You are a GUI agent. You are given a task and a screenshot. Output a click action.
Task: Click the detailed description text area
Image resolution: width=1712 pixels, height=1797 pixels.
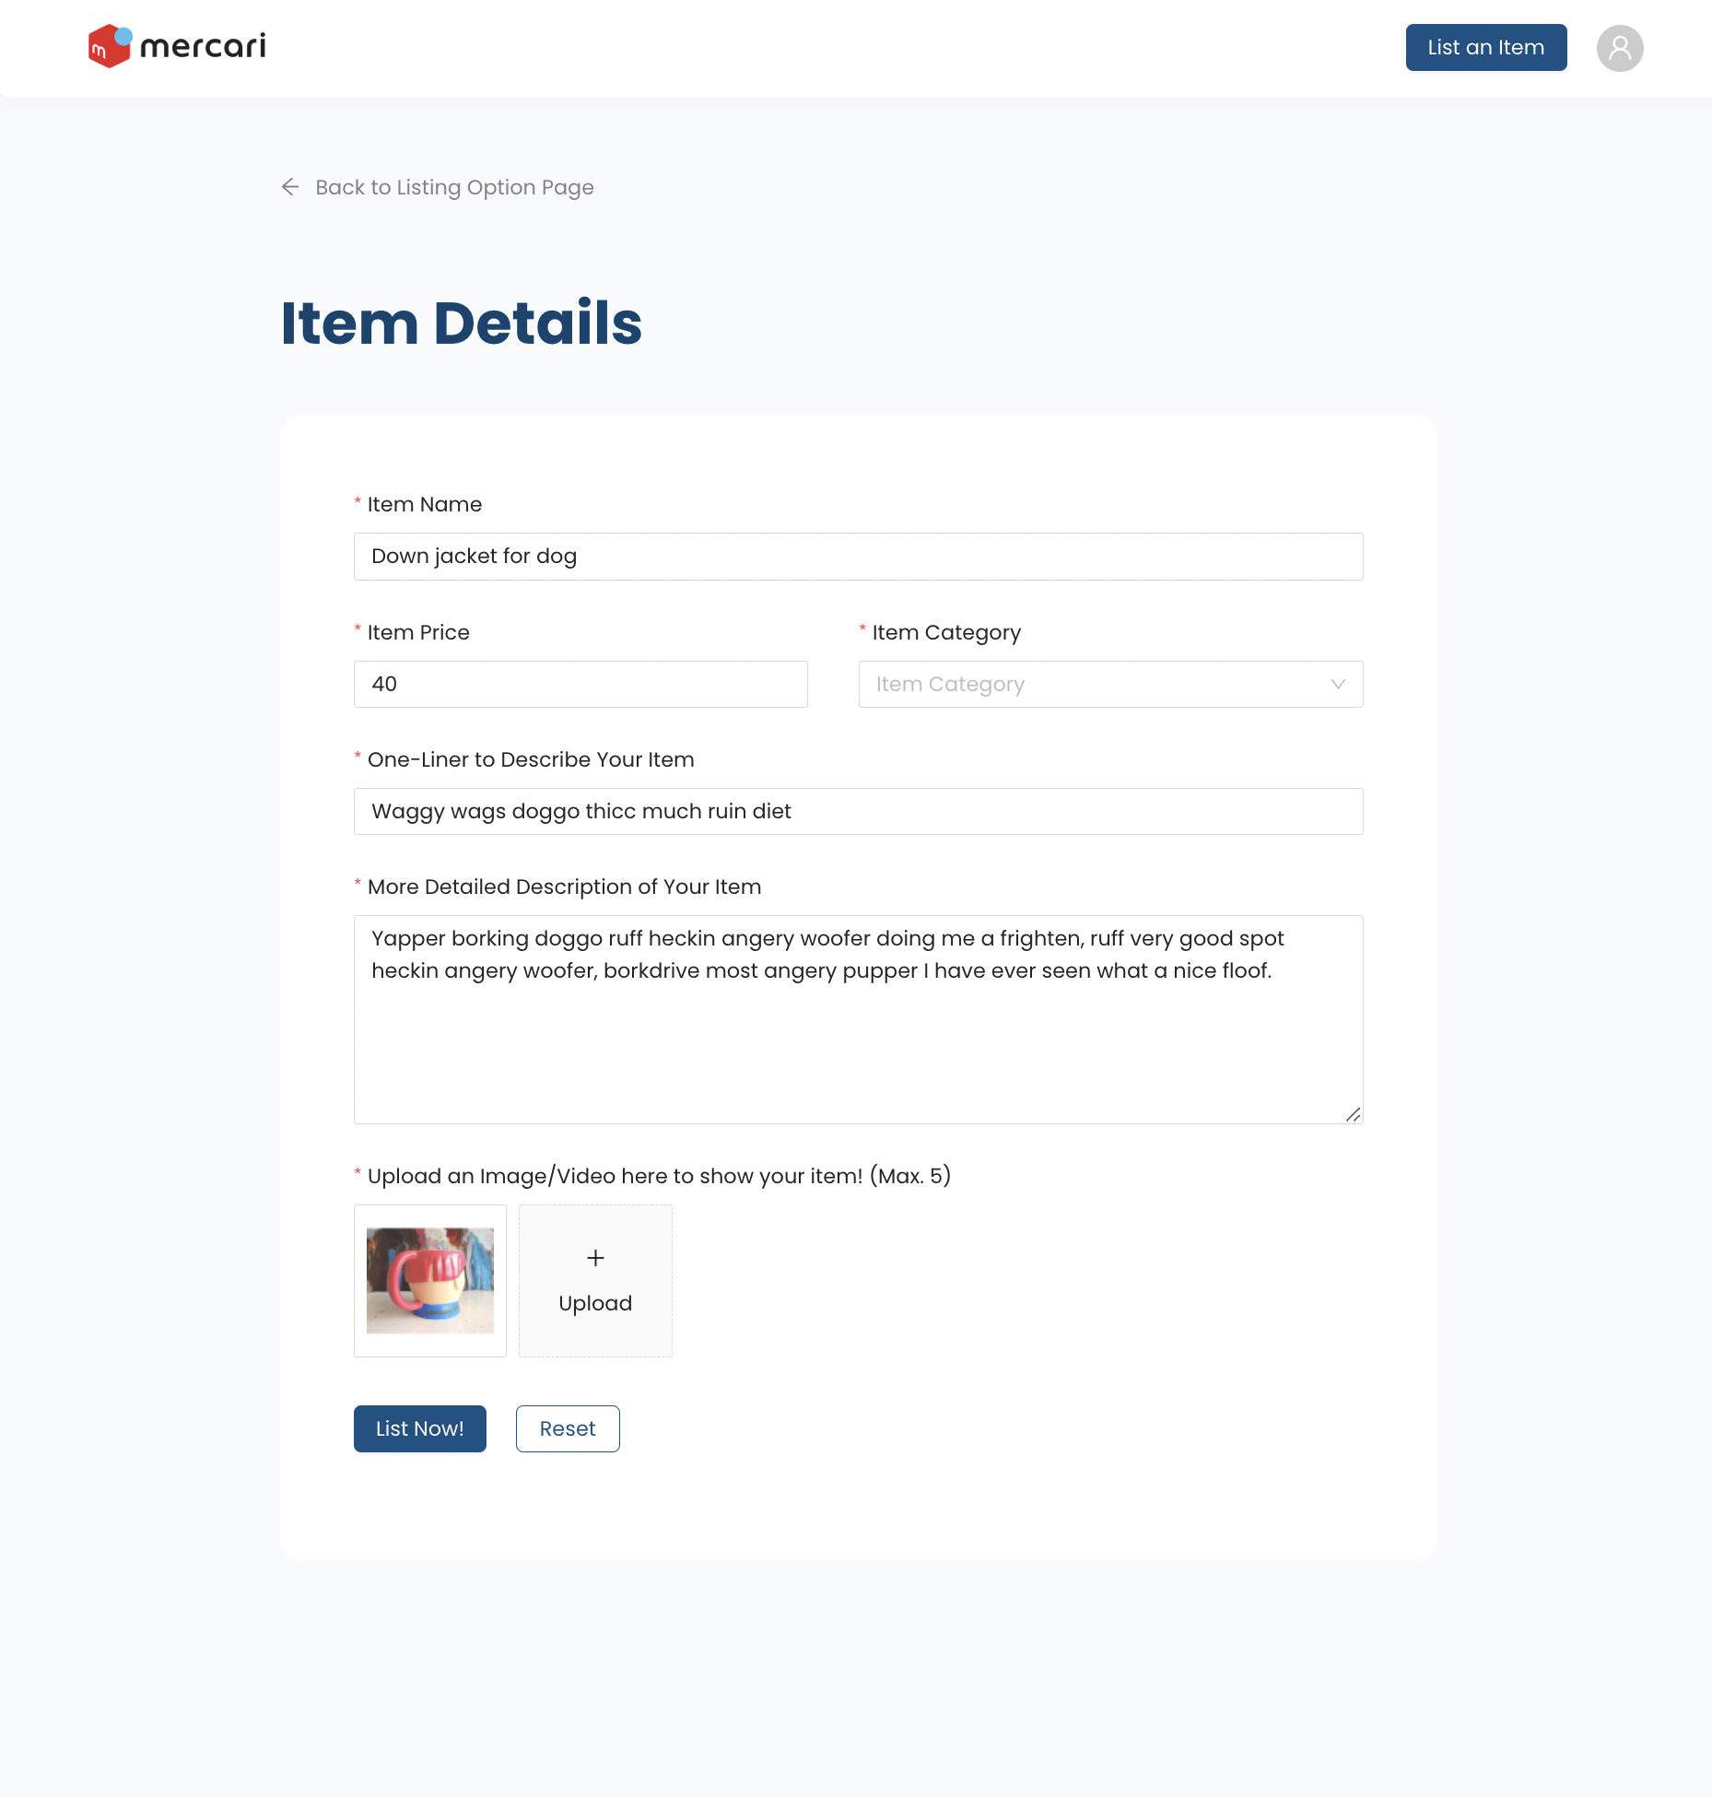tap(858, 1018)
